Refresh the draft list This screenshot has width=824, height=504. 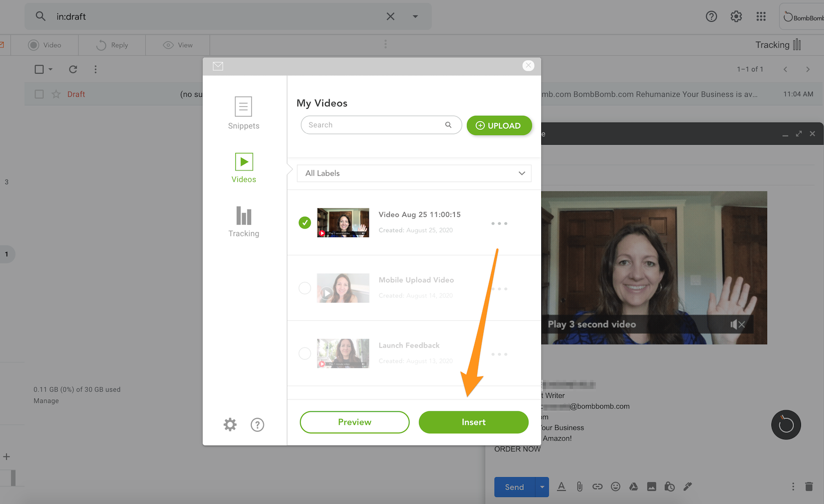pyautogui.click(x=73, y=69)
